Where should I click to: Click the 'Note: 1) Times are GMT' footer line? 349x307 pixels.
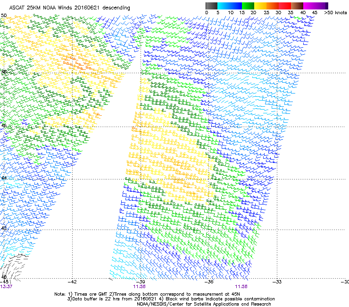click(147, 294)
